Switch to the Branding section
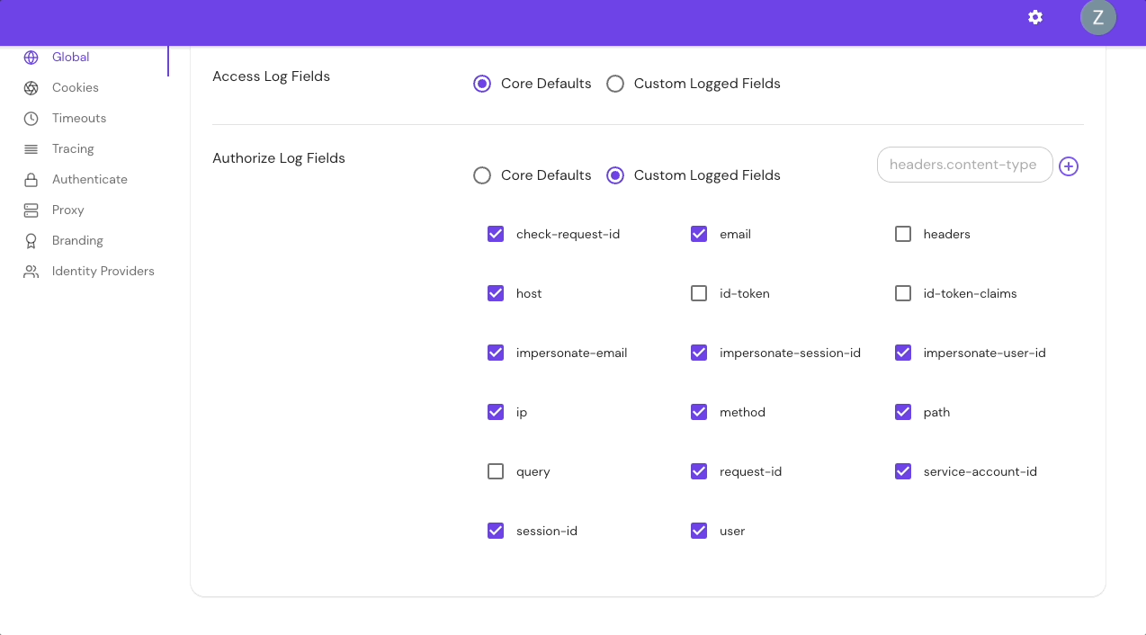The height and width of the screenshot is (635, 1146). [76, 240]
